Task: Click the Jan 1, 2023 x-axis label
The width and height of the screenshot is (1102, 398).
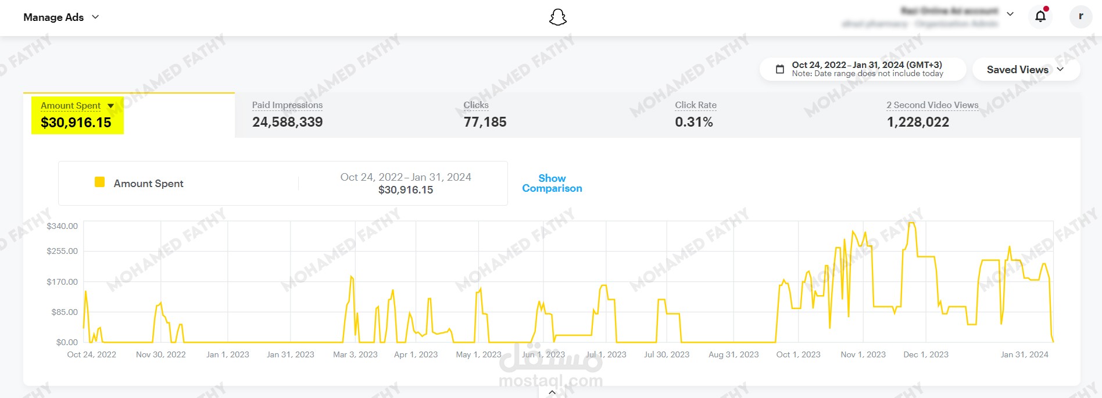Action: click(x=228, y=354)
